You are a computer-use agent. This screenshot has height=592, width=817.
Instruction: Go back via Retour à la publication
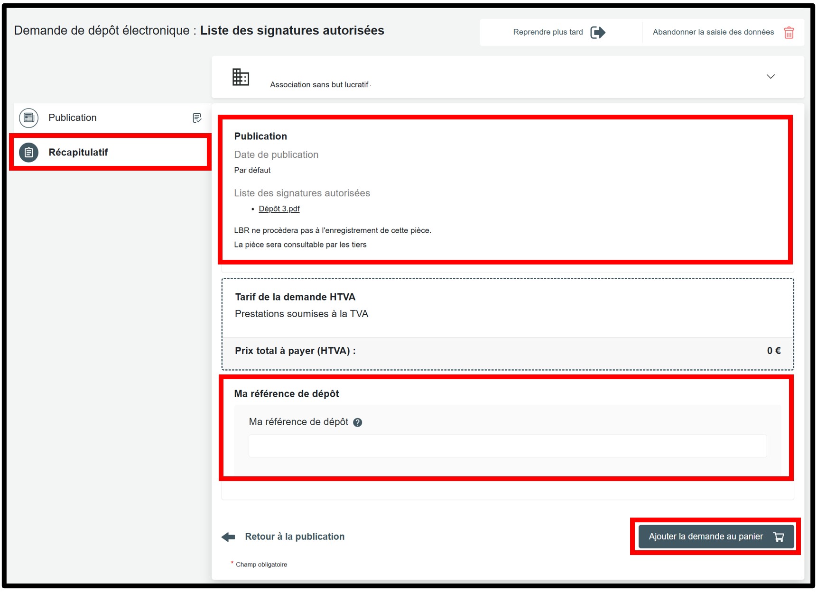click(x=294, y=537)
